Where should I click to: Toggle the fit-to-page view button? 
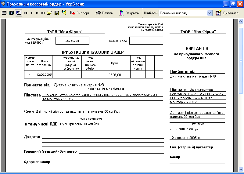(x=19, y=13)
